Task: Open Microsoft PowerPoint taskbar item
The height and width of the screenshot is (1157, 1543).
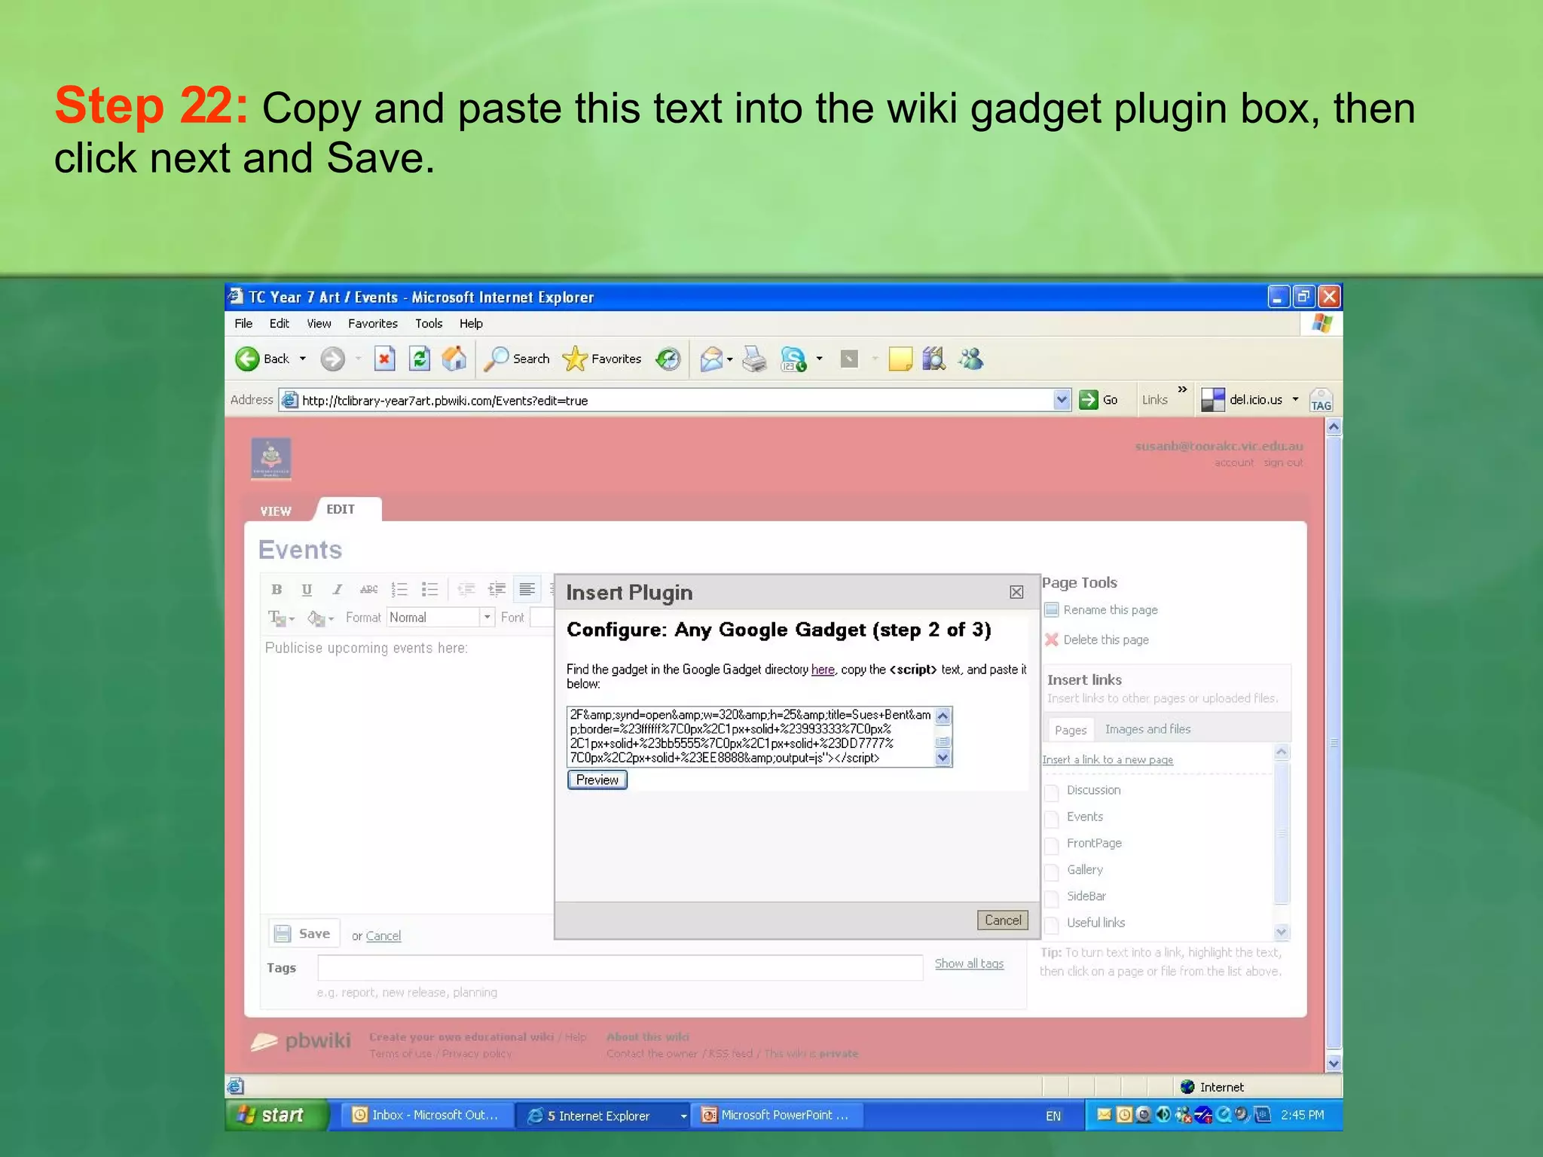Action: [x=779, y=1116]
